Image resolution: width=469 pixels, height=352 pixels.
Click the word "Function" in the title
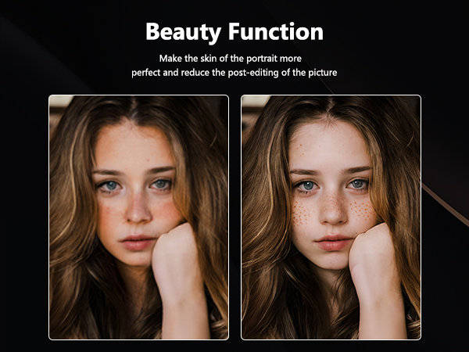point(276,31)
